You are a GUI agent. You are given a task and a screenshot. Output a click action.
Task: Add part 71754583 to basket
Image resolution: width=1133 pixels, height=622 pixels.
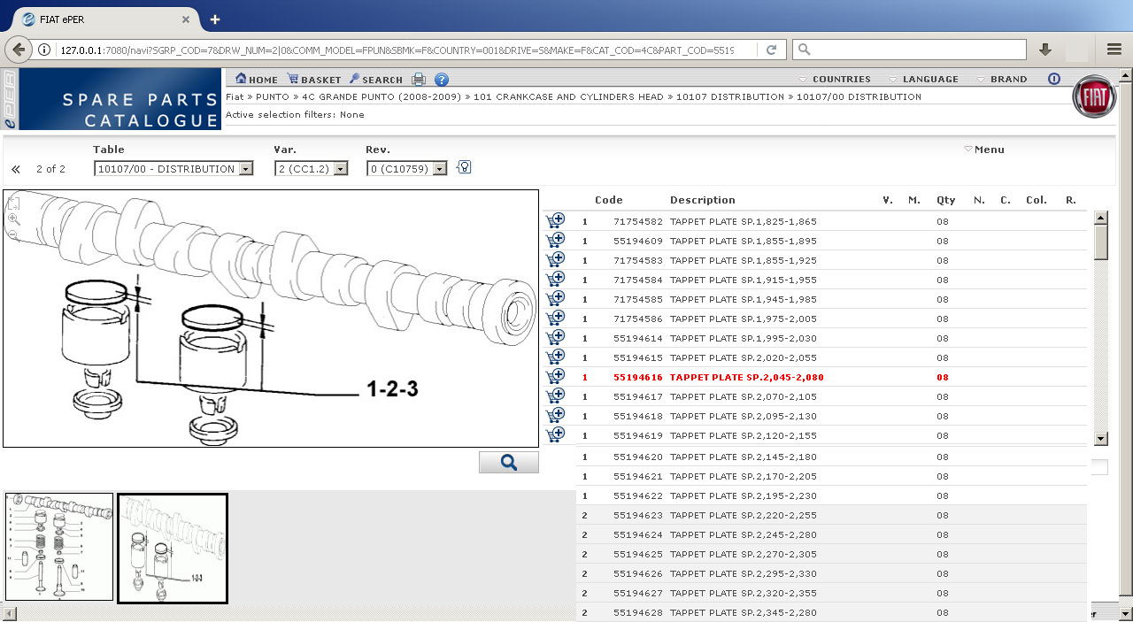tap(555, 260)
